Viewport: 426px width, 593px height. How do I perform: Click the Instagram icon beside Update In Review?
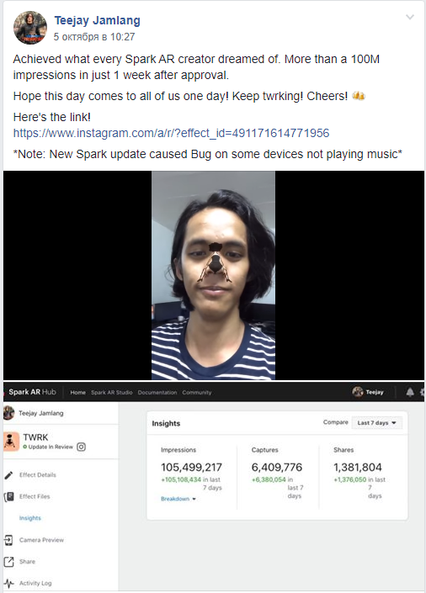[x=81, y=447]
